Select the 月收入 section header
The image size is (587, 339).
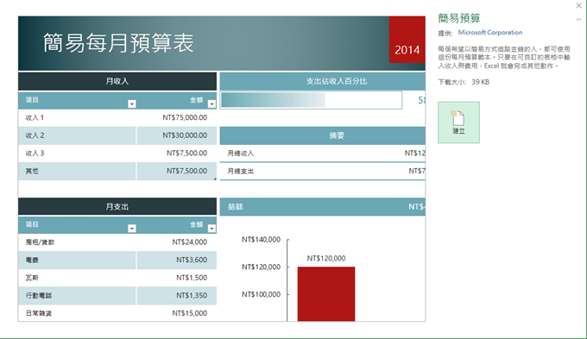[x=117, y=81]
